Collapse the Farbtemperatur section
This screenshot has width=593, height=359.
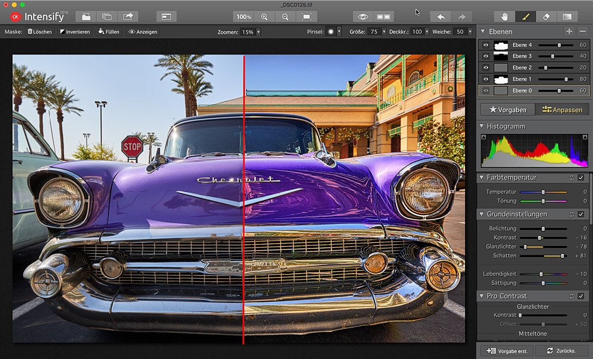[482, 177]
